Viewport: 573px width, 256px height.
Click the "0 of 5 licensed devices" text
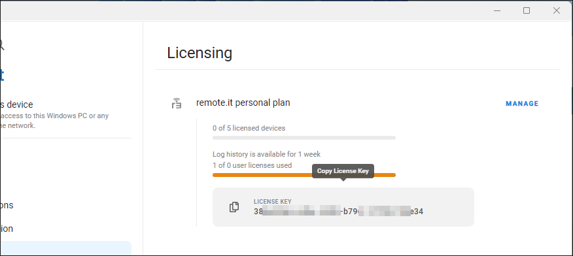(249, 129)
